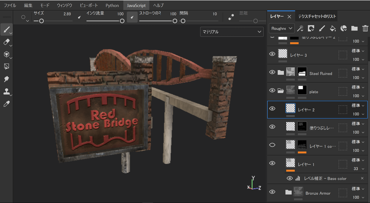Click the Steel Ruined black mask thumbnail
This screenshot has height=203, width=370.
pos(302,72)
